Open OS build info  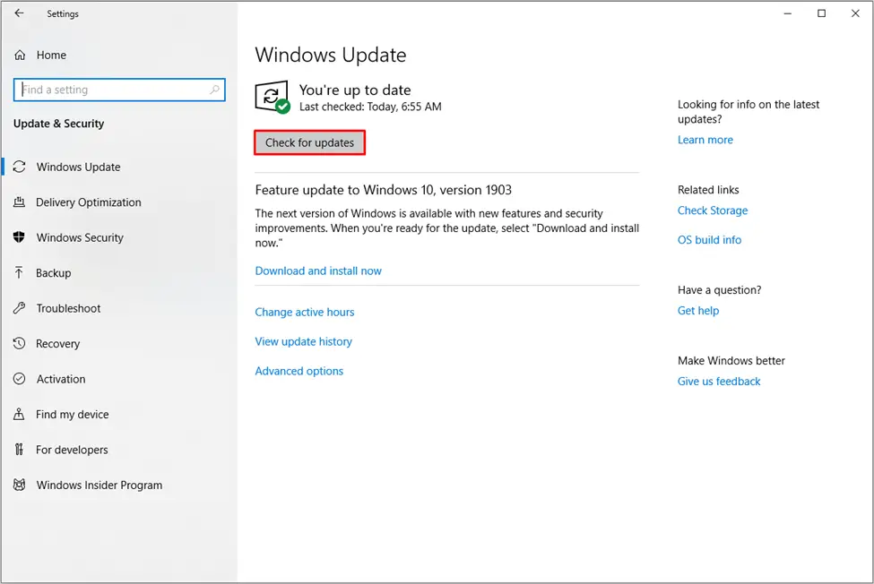point(709,240)
